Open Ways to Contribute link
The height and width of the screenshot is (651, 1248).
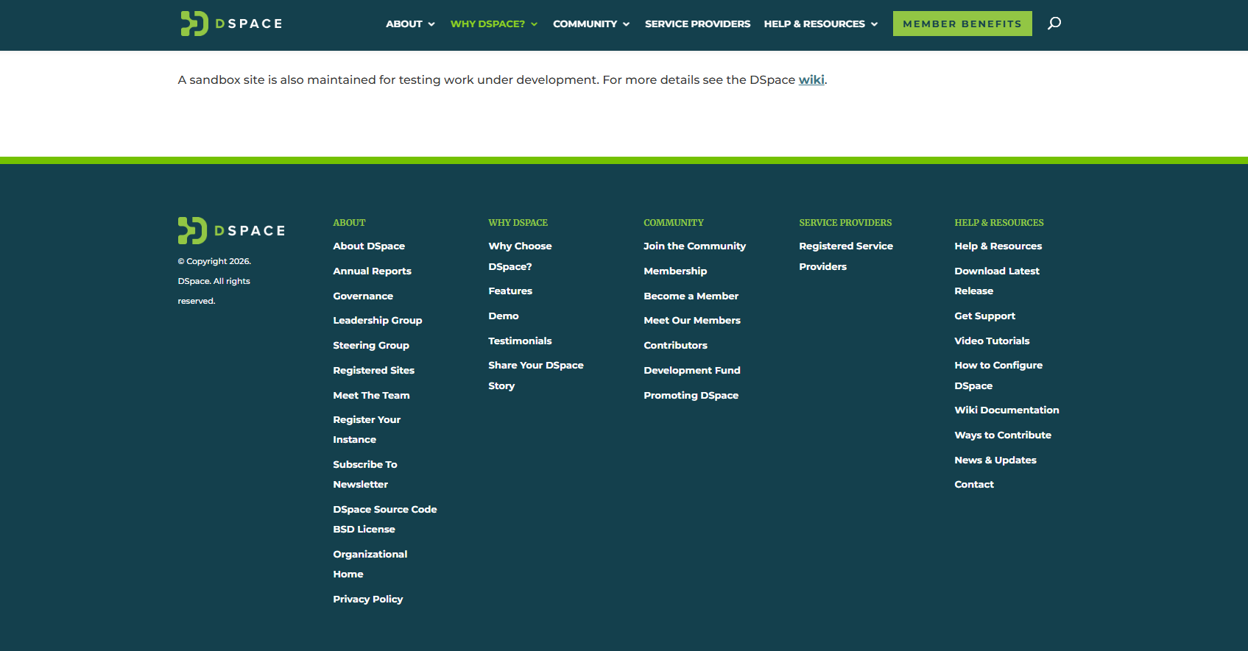(1003, 435)
